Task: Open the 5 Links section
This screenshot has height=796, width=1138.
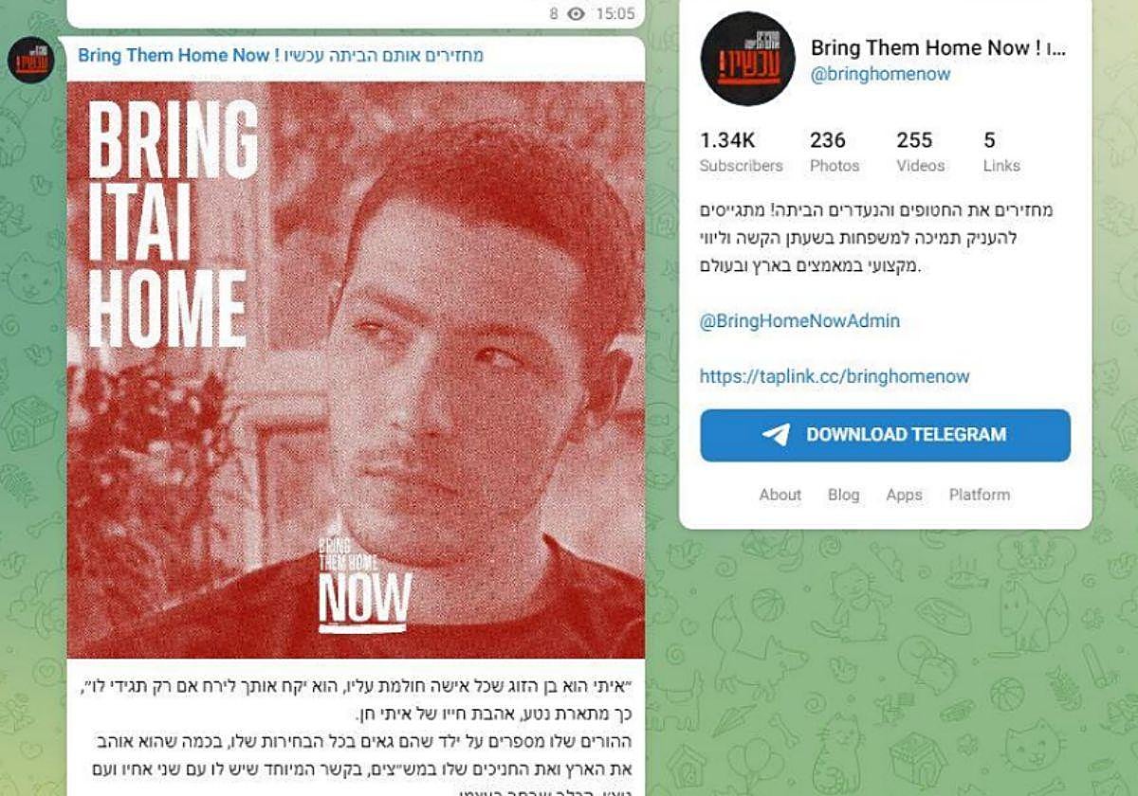Action: coord(1001,153)
